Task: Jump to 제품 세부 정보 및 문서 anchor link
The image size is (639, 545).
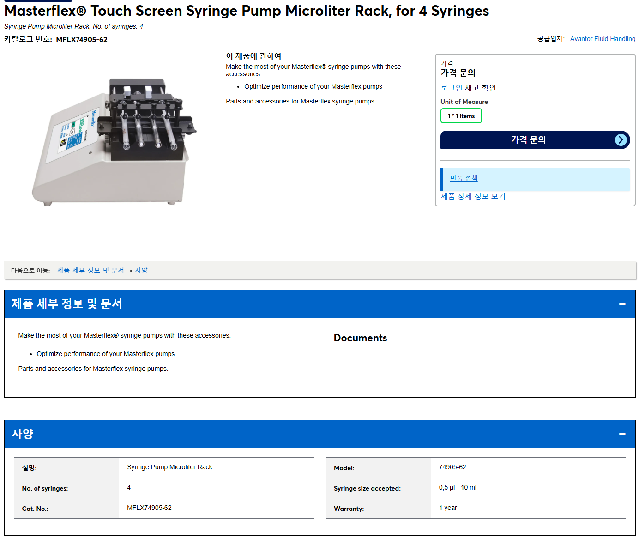Action: (x=90, y=271)
